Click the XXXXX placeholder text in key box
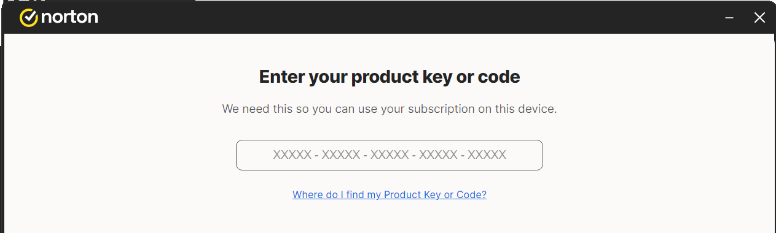776x233 pixels. point(390,155)
